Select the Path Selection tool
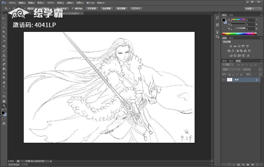This screenshot has width=264, height=167. pos(4,92)
